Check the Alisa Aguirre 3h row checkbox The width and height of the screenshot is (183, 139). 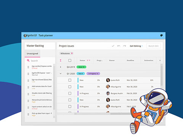tap(70, 87)
